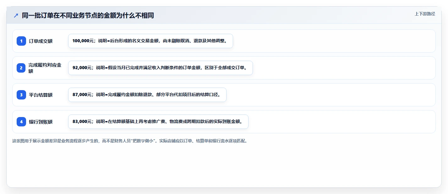Select the 83,000元 description box

click(158, 122)
